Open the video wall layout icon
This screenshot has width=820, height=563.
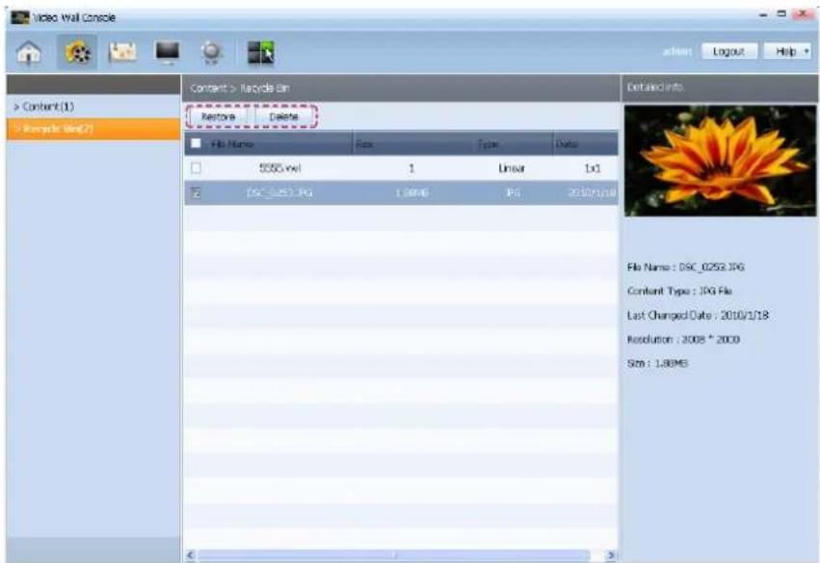(x=260, y=52)
